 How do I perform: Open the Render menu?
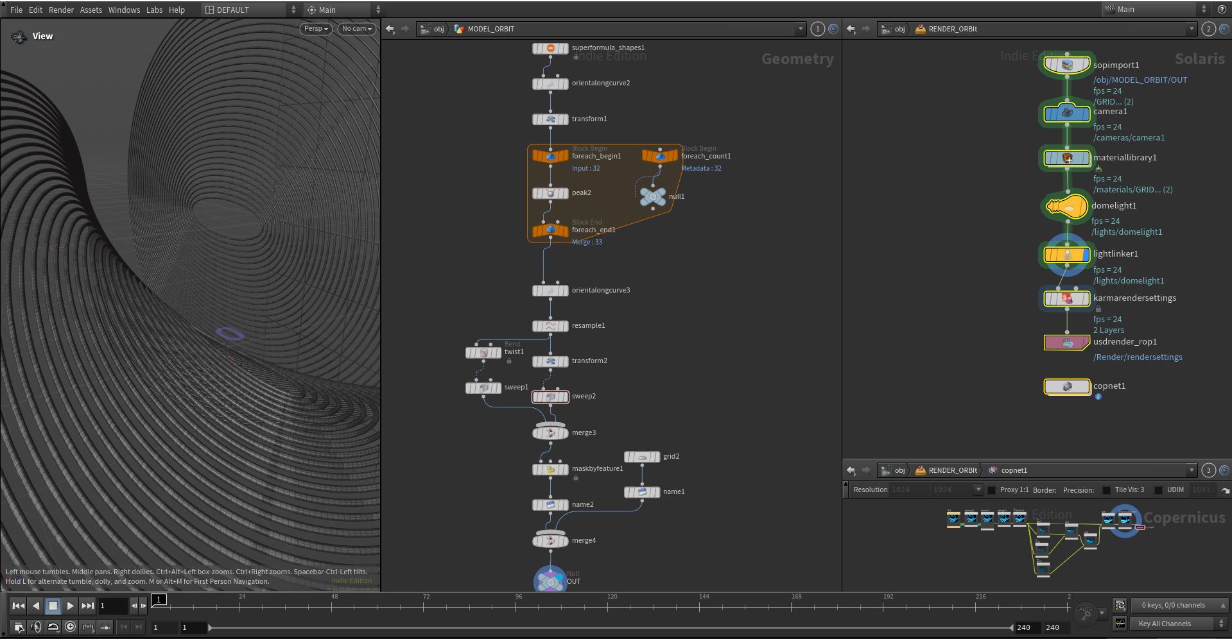61,10
